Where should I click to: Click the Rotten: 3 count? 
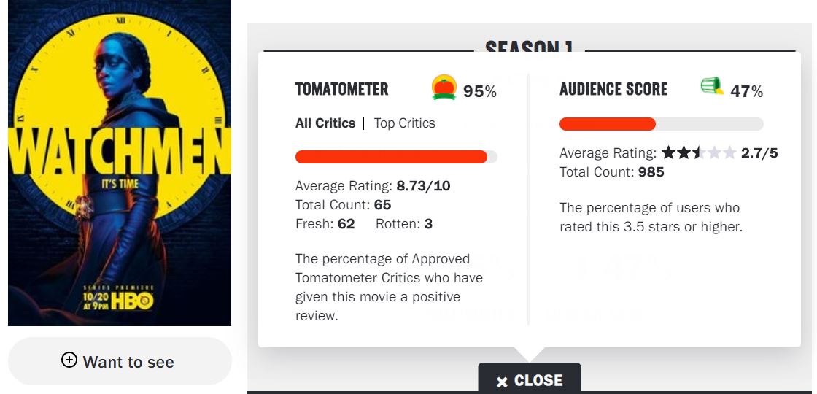pyautogui.click(x=403, y=224)
